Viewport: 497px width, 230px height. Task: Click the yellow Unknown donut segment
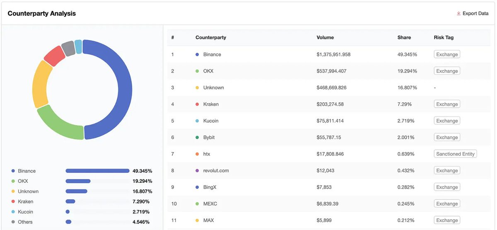[x=41, y=84]
